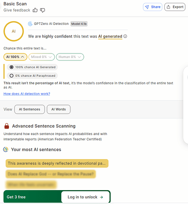This screenshot has height=204, width=188.
Task: Give thumbs up feedback
Action: point(35,10)
